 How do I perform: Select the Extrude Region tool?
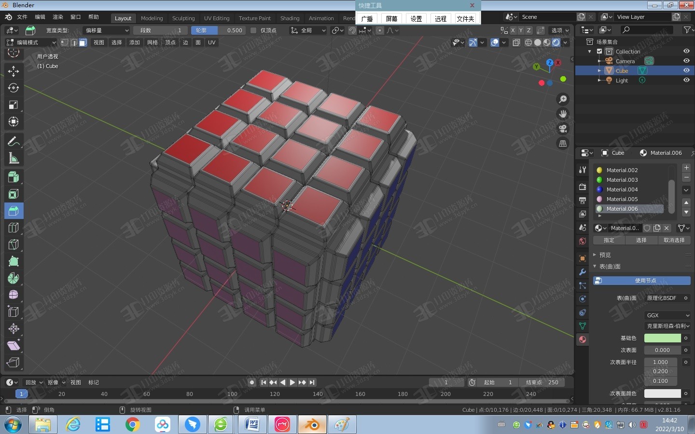click(x=14, y=177)
